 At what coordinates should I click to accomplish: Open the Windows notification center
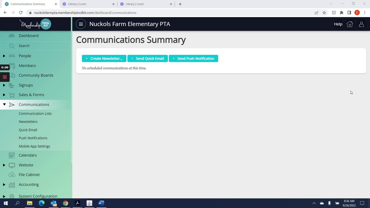(362, 203)
